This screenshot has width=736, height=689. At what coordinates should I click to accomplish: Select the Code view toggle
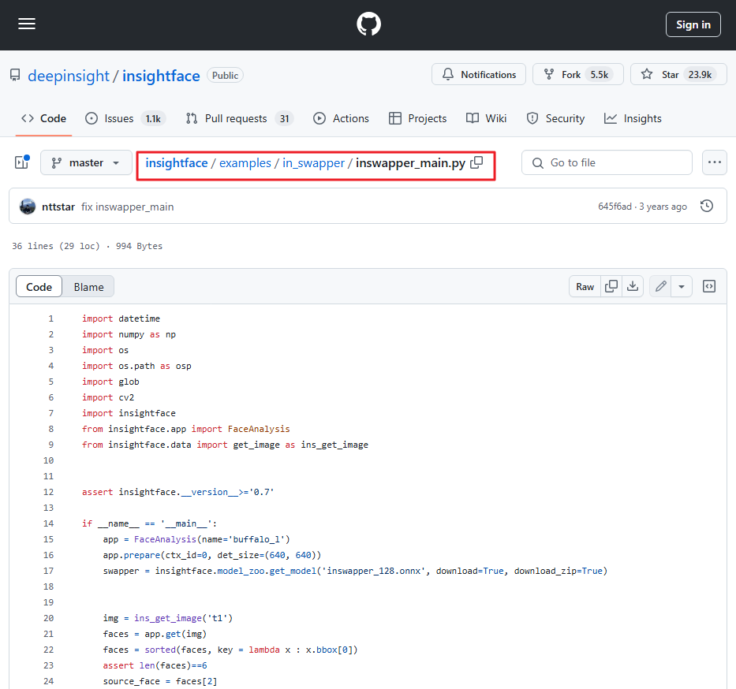coord(39,287)
